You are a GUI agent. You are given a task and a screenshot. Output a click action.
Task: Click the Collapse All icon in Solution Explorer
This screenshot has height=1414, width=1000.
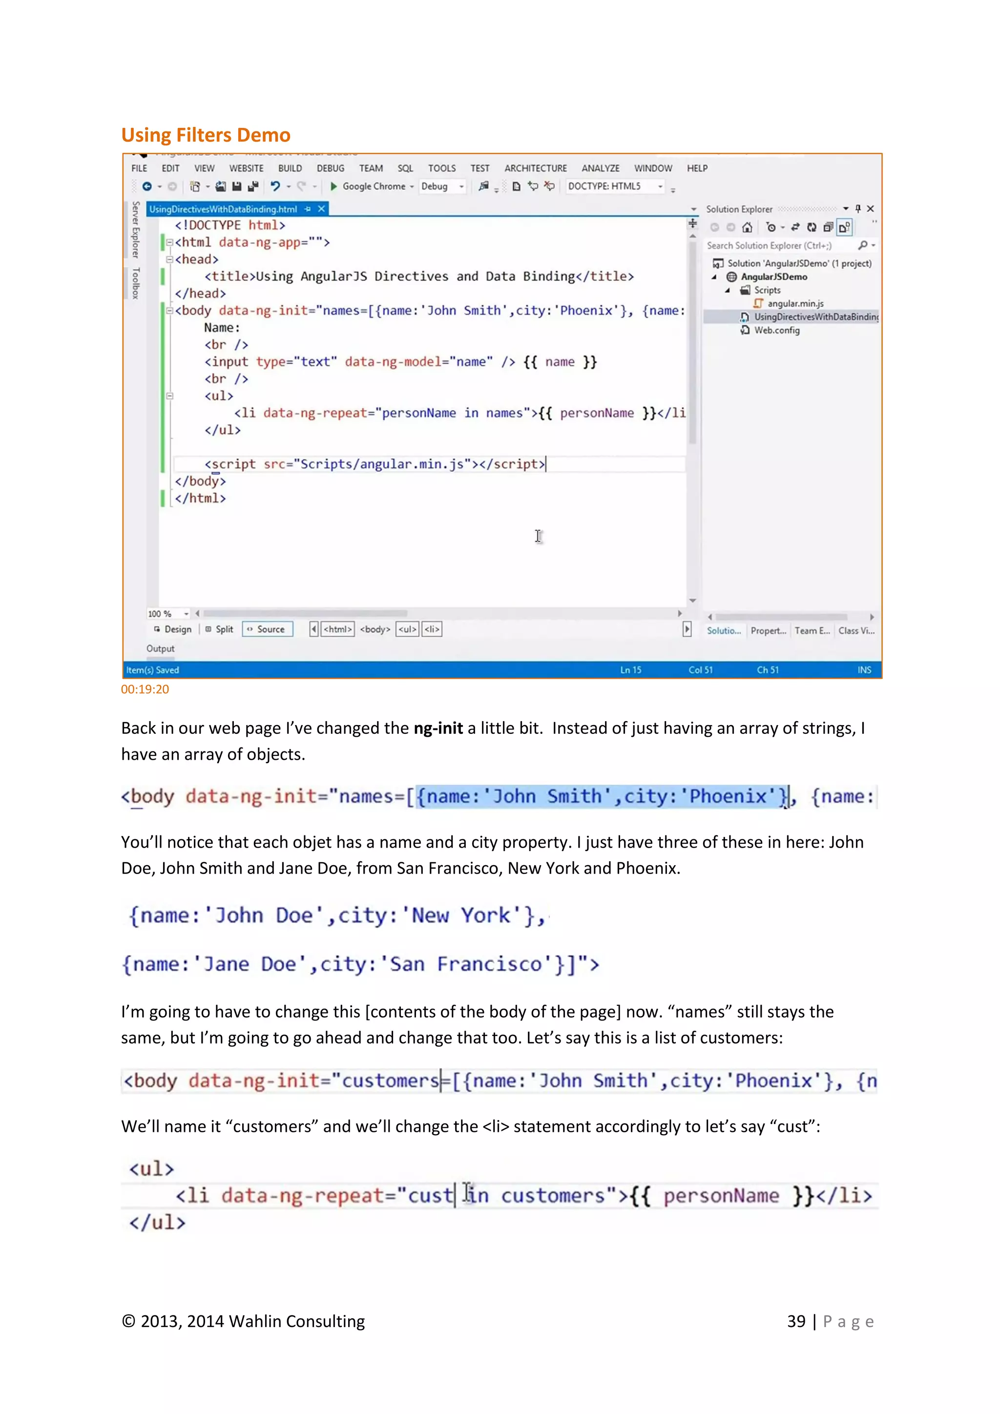point(828,227)
